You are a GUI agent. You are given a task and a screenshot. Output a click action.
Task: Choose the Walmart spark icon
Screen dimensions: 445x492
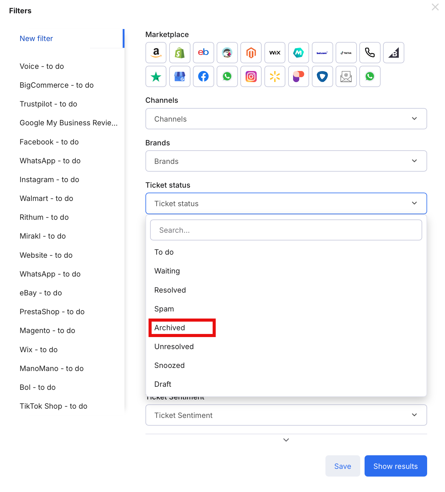tap(275, 77)
